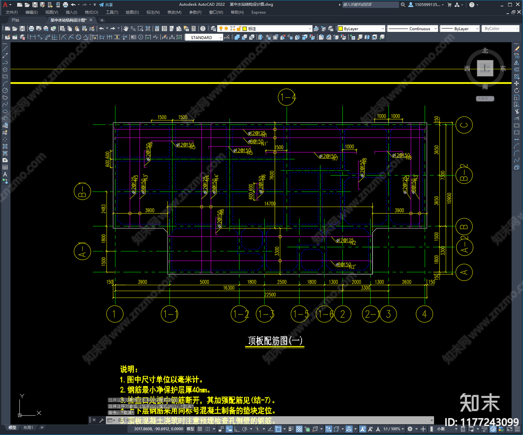Select the Multiline Text A tool
Viewport: 523px width, 435px height.
(x=5, y=174)
